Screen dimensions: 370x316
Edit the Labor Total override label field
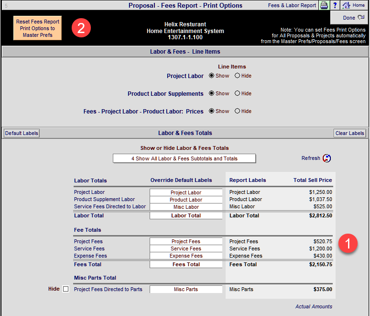(x=186, y=215)
